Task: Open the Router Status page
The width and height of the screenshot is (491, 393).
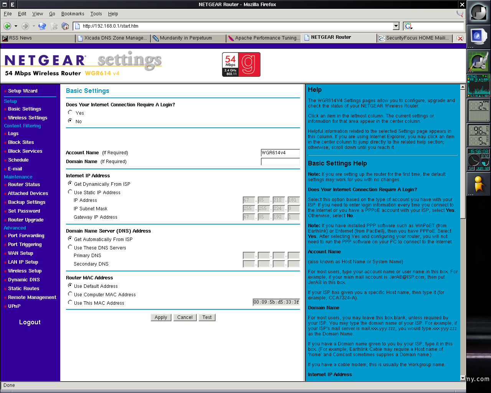Action: [24, 185]
